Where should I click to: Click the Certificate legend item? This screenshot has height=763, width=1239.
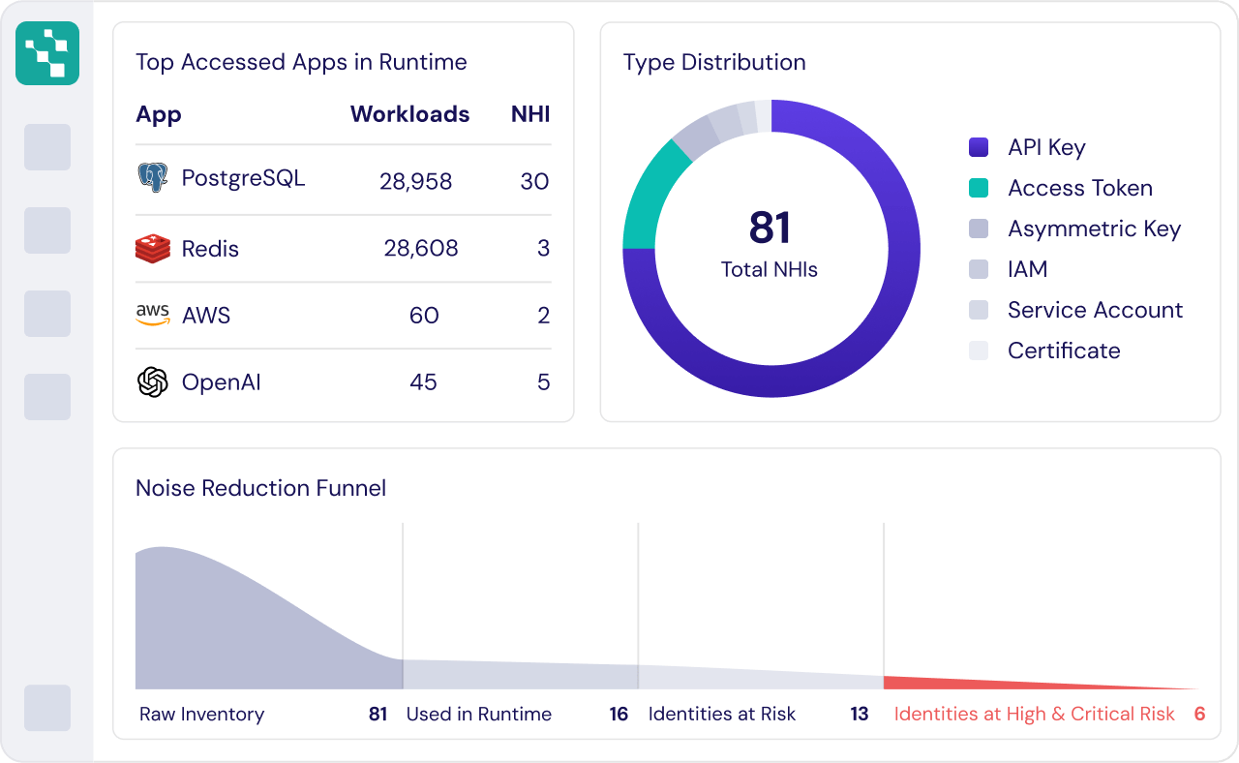point(1063,351)
